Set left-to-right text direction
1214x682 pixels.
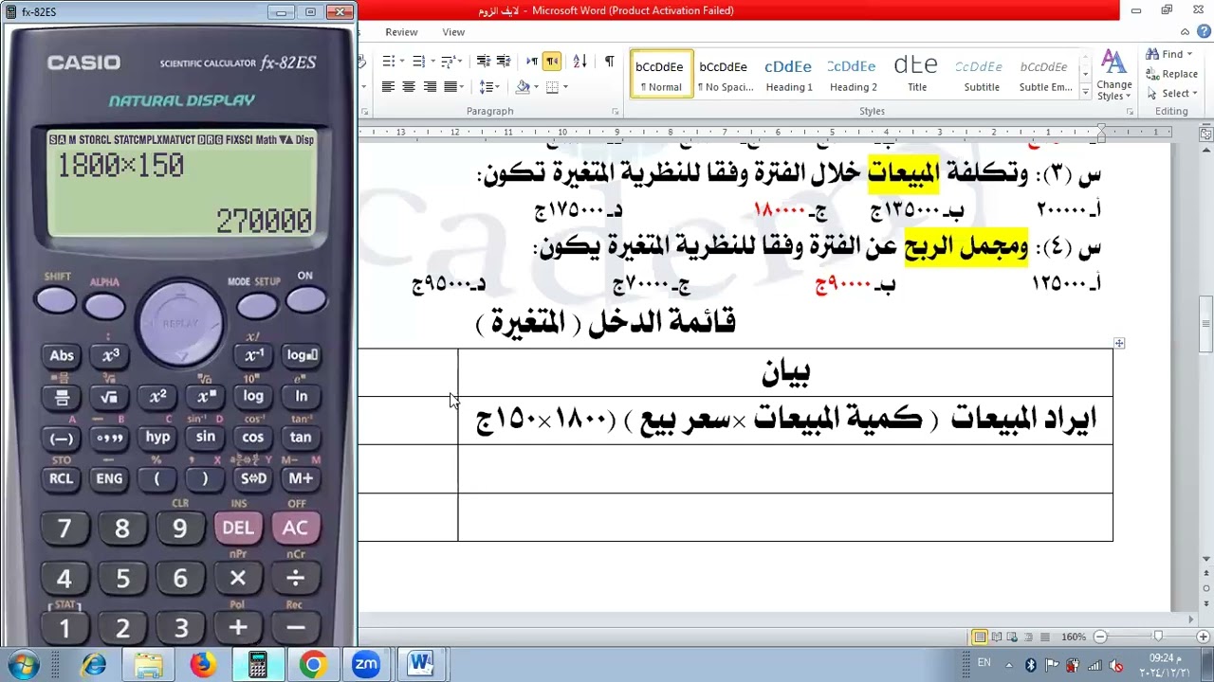coord(532,62)
